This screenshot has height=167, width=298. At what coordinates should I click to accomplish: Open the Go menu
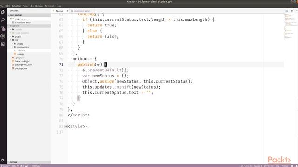pos(32,6)
